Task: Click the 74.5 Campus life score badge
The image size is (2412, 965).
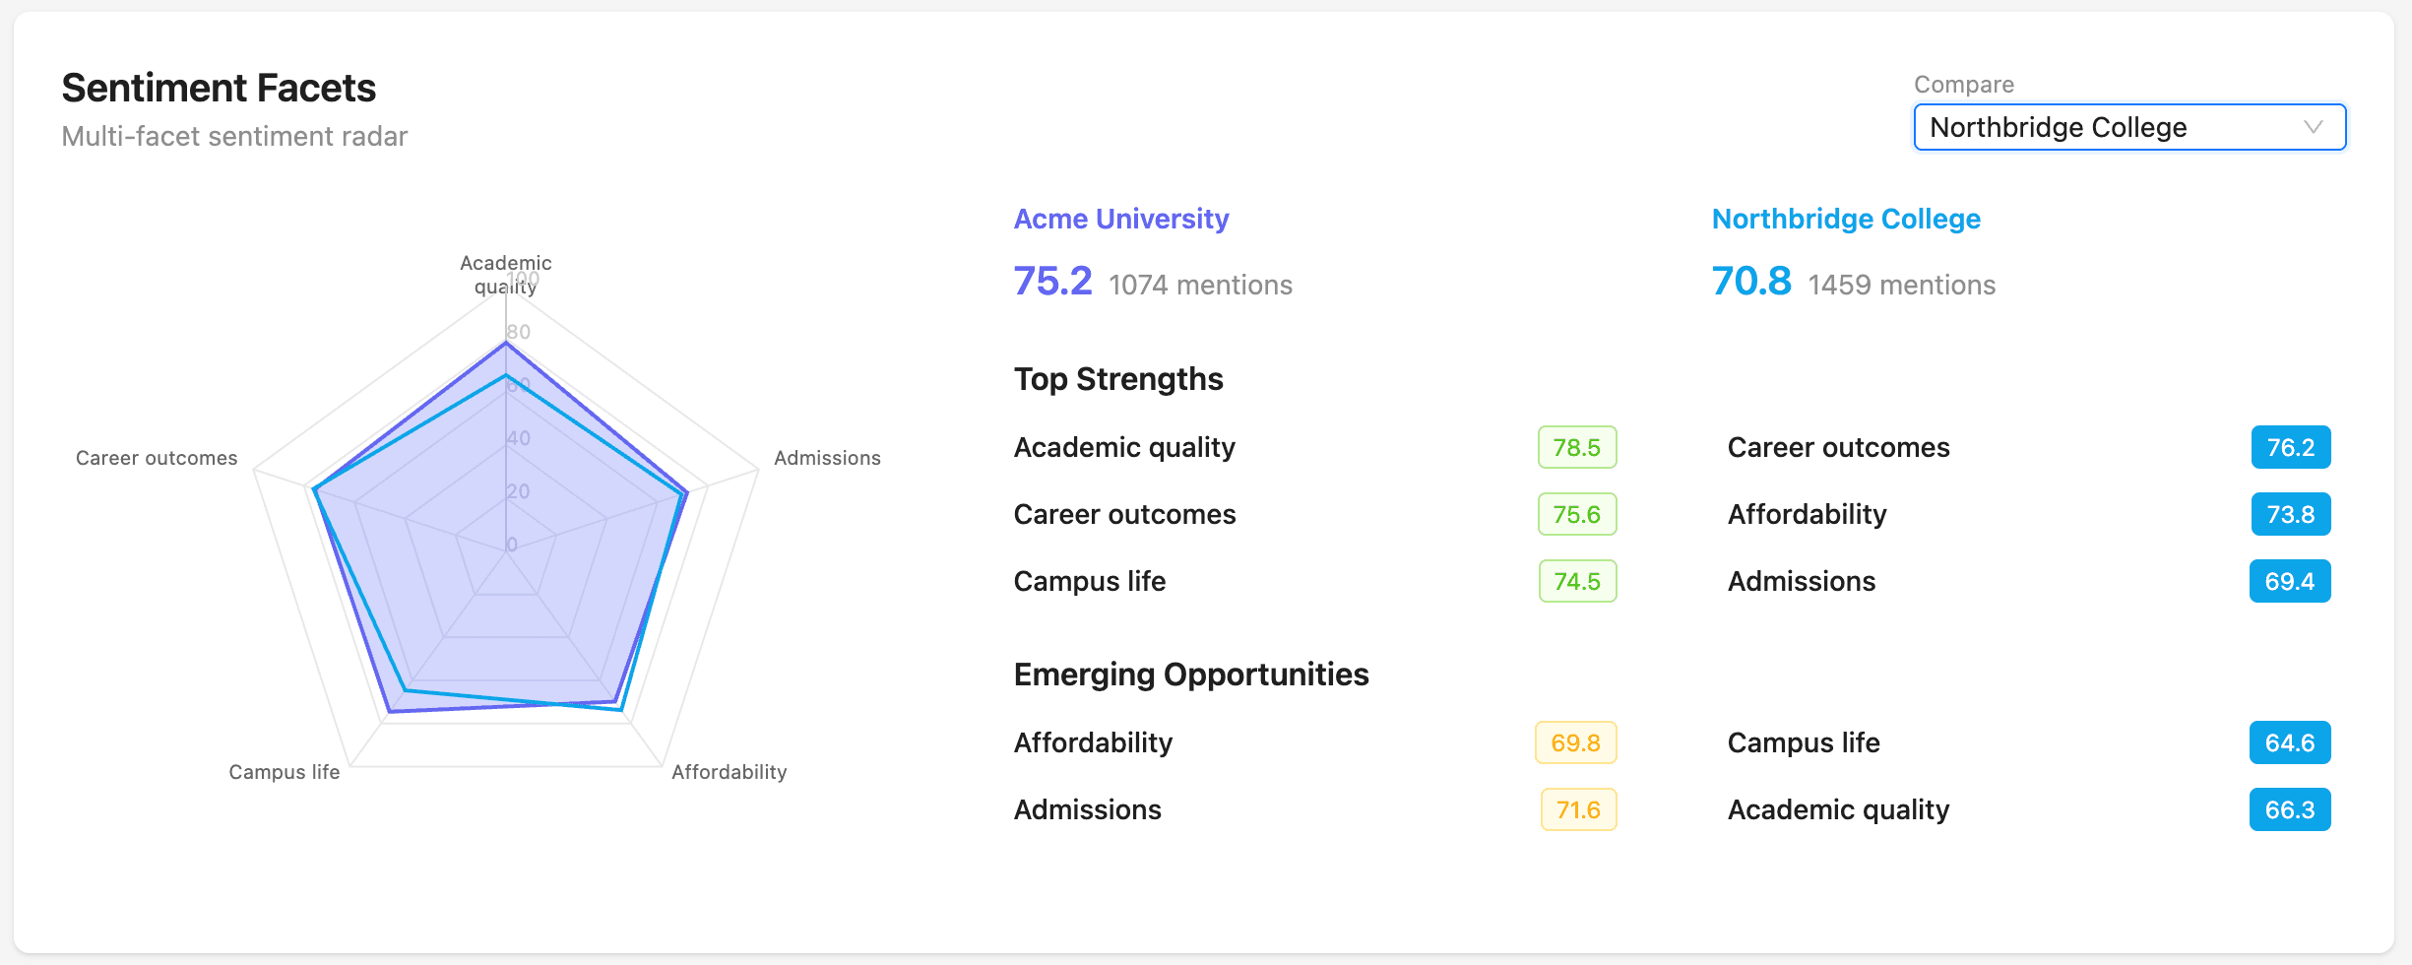Action: pyautogui.click(x=1577, y=581)
